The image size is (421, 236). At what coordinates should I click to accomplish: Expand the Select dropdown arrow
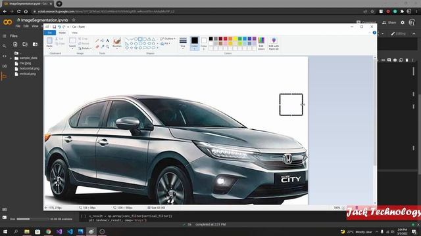(72, 48)
